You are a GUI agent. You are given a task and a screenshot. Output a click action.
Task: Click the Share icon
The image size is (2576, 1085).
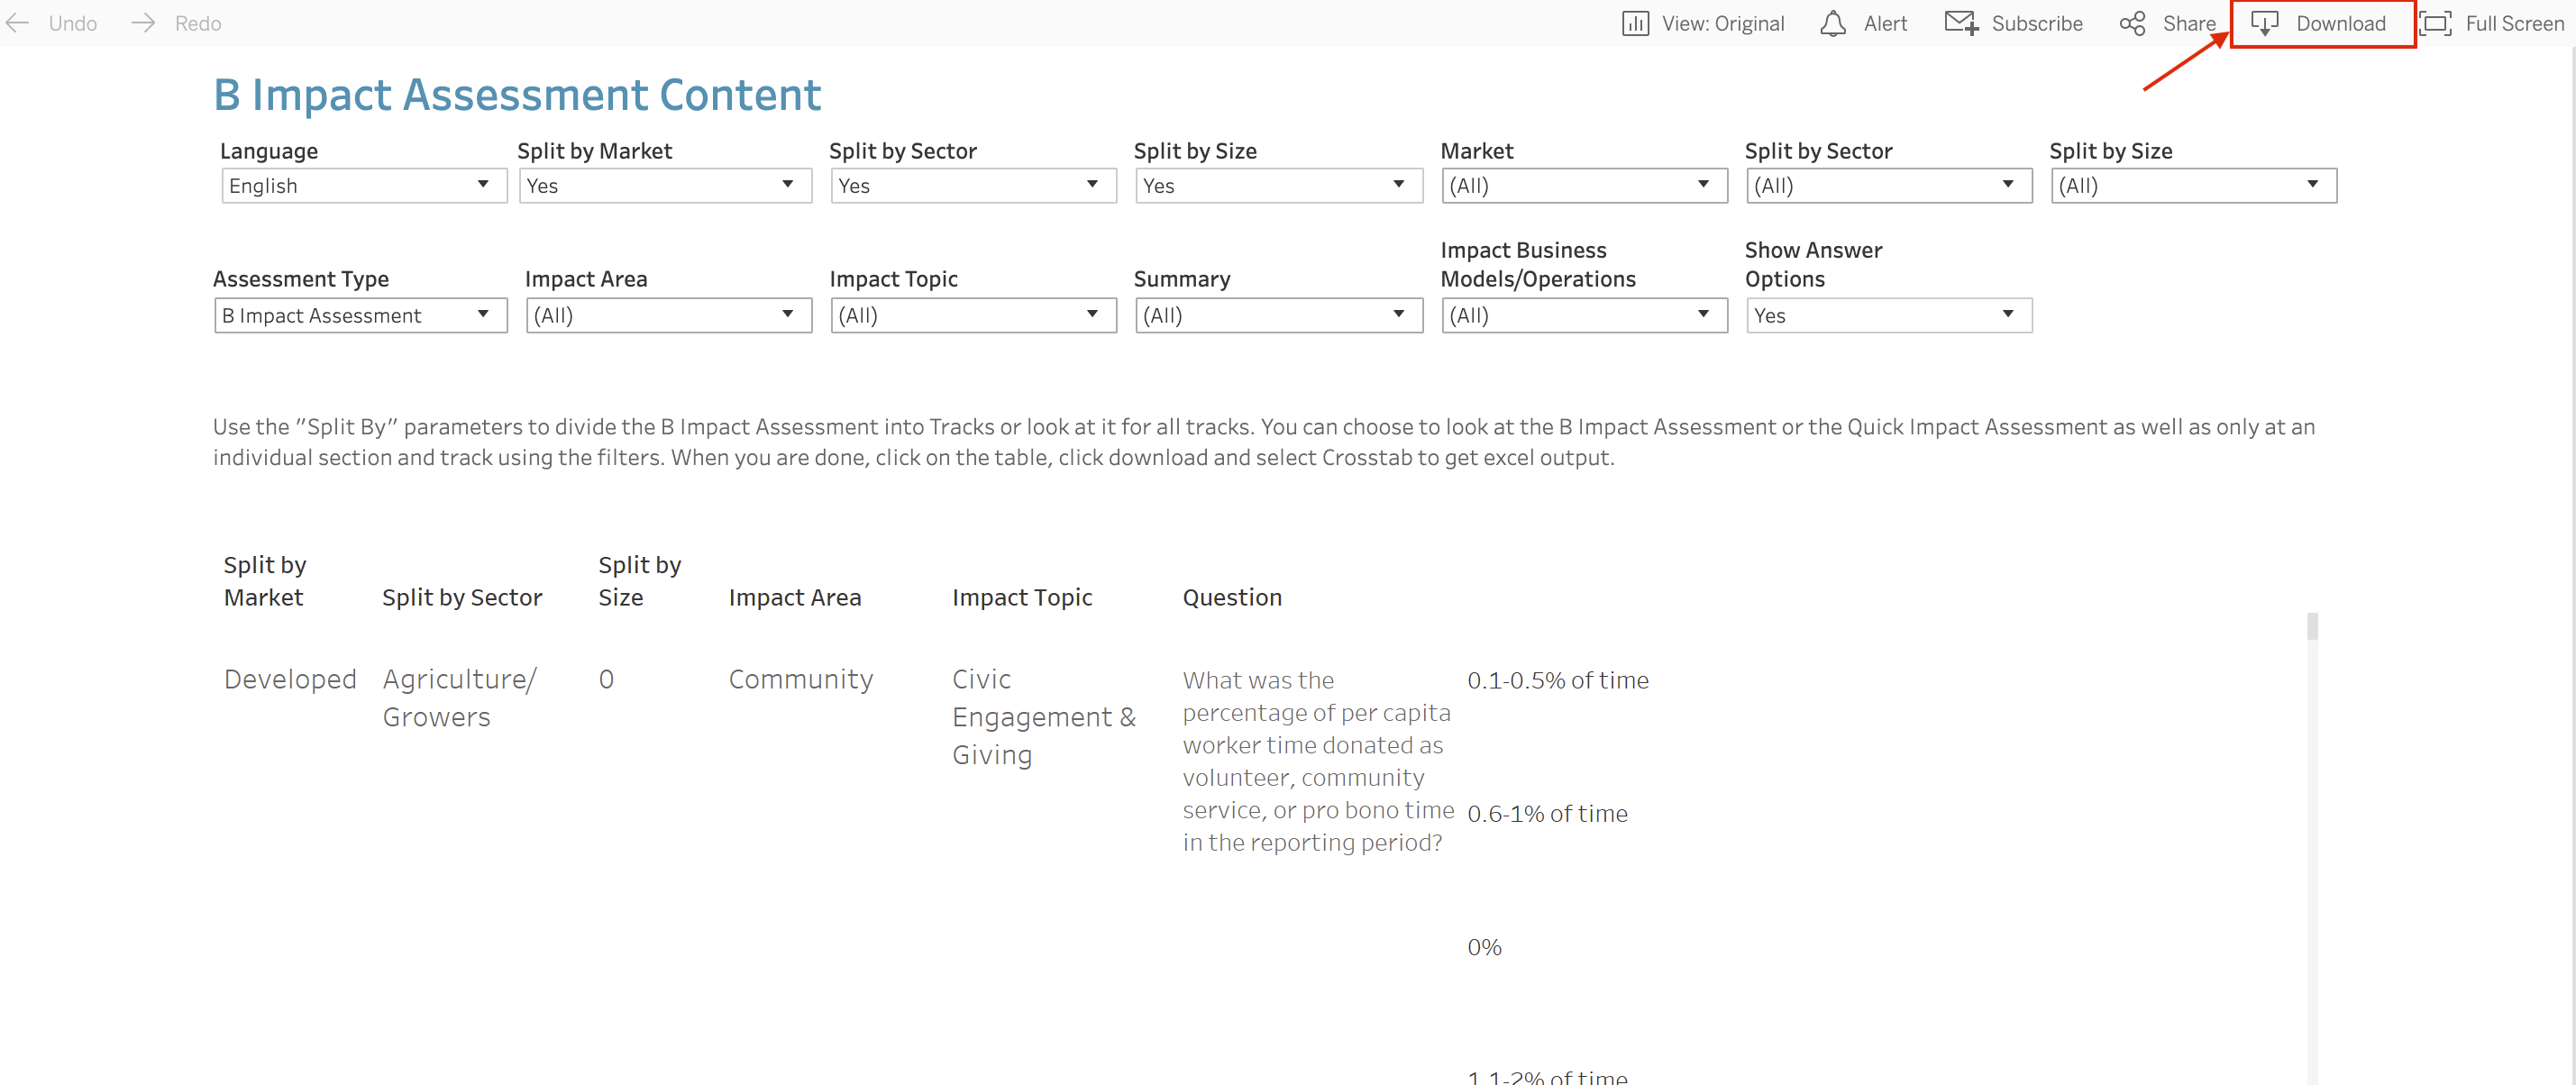click(2132, 23)
